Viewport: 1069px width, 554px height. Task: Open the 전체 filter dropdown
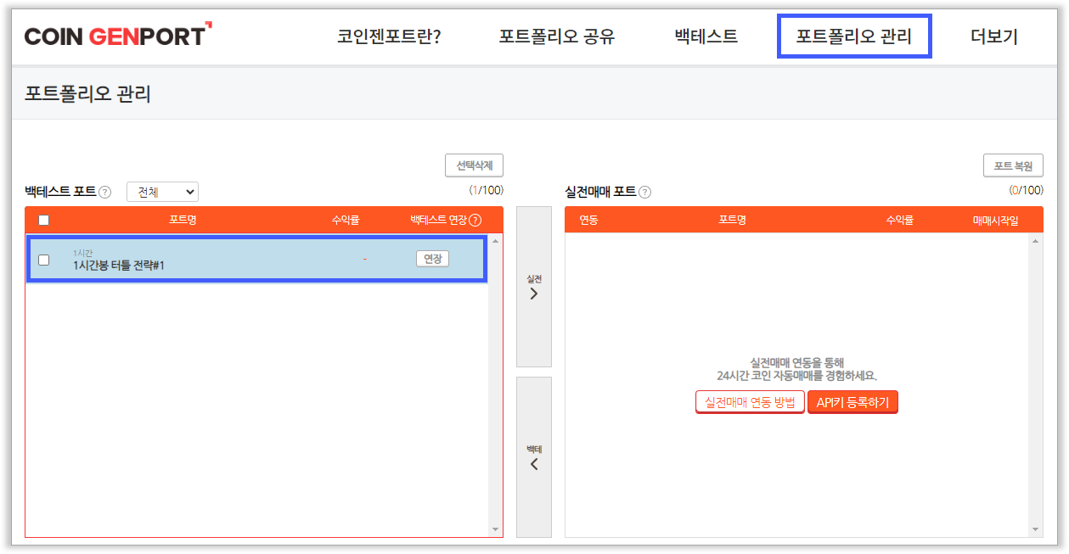[162, 192]
